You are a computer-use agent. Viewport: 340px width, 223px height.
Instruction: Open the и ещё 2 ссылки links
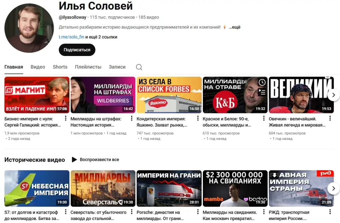[101, 37]
